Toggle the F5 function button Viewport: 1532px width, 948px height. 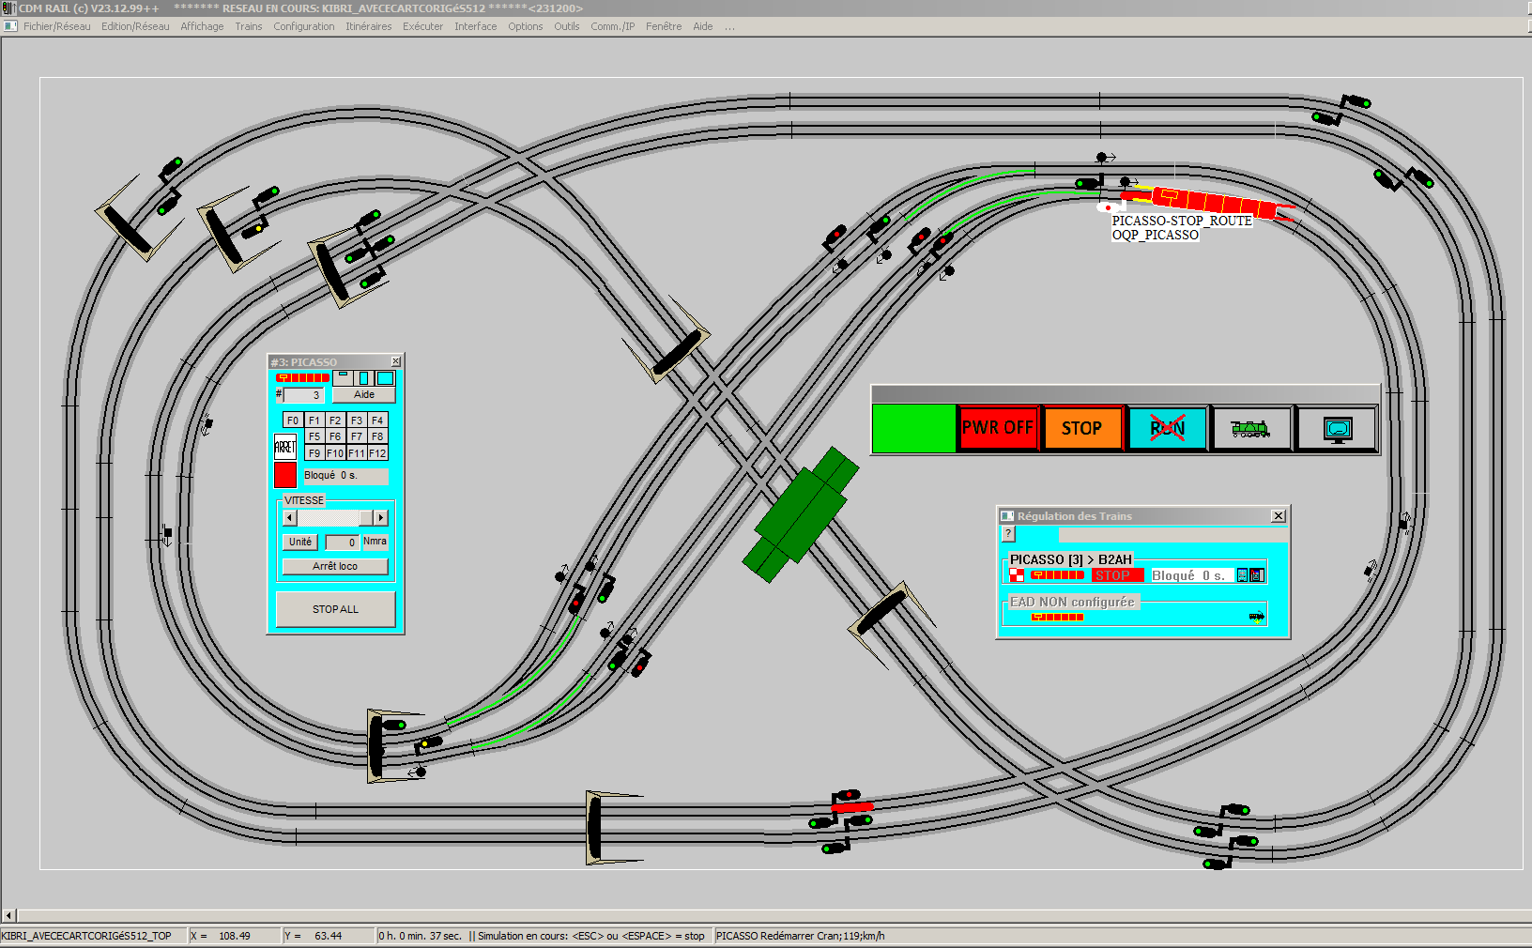click(314, 436)
